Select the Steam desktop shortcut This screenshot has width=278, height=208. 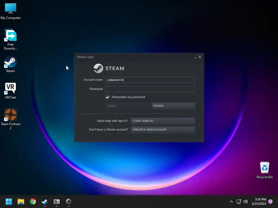point(11,64)
